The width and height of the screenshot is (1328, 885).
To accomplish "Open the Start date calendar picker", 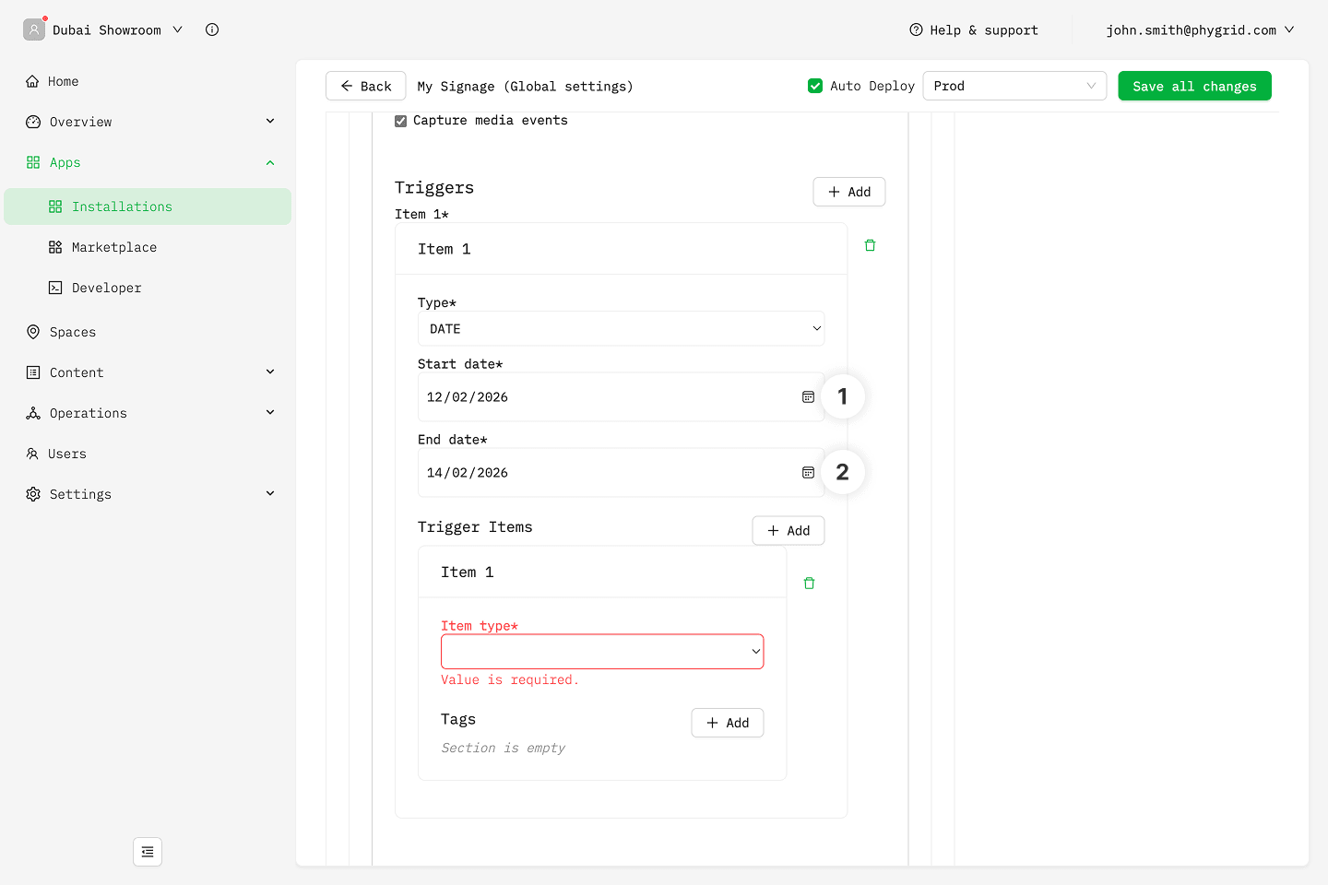I will [x=808, y=397].
